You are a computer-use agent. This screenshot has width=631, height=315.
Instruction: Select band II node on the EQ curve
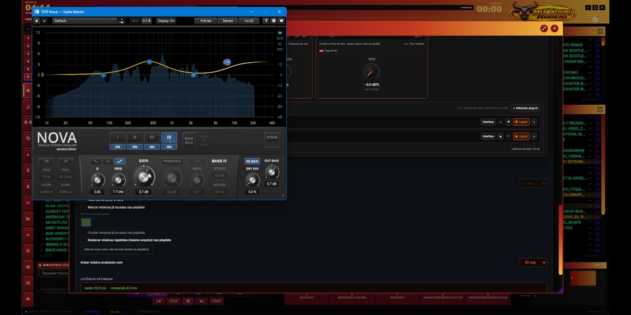tap(149, 62)
